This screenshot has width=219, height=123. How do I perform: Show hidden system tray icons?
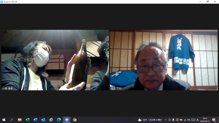coord(166,120)
